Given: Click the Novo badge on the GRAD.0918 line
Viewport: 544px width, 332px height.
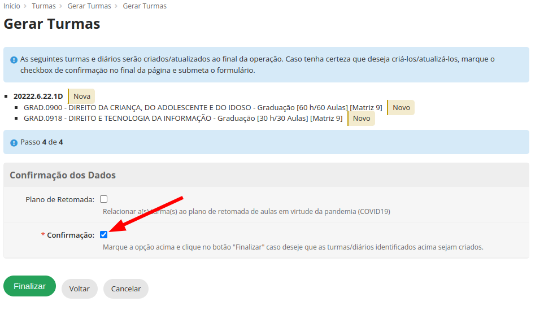Looking at the screenshot, I should pyautogui.click(x=362, y=119).
